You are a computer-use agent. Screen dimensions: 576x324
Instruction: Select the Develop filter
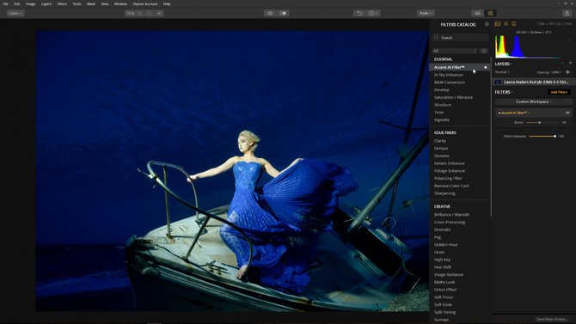(x=442, y=90)
